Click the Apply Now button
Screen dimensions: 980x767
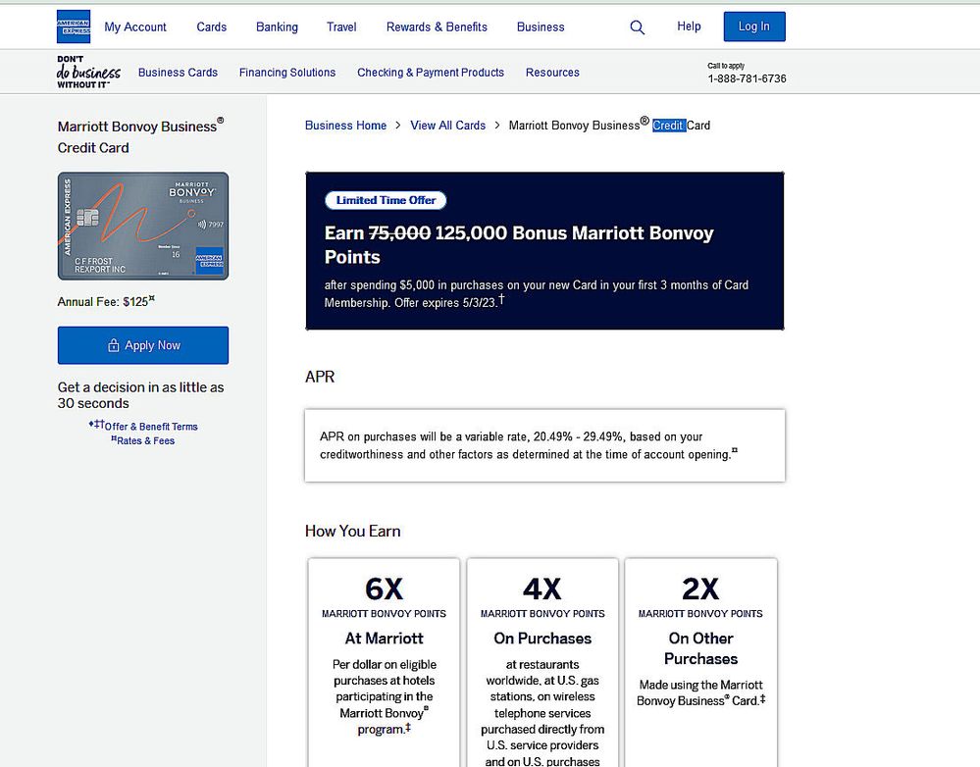point(143,345)
